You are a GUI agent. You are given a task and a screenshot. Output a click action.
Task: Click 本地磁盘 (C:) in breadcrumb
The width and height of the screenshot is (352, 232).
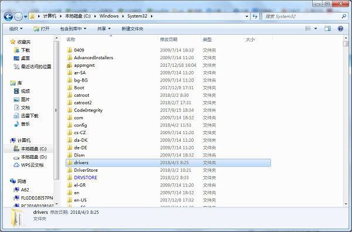(x=77, y=16)
